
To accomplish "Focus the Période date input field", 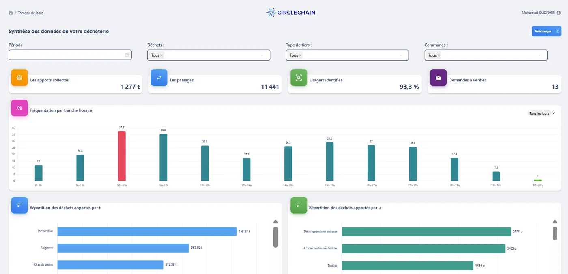I will [70, 55].
